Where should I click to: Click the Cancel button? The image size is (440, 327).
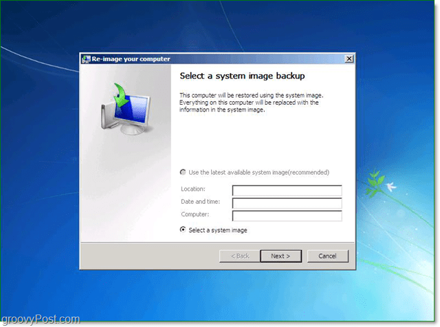coord(327,256)
